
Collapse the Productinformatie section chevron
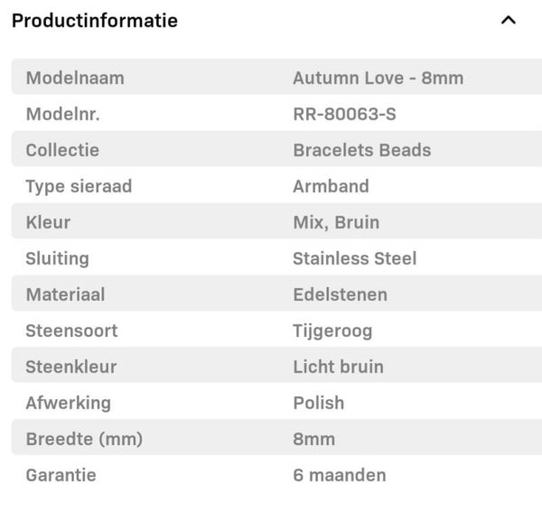[x=509, y=20]
